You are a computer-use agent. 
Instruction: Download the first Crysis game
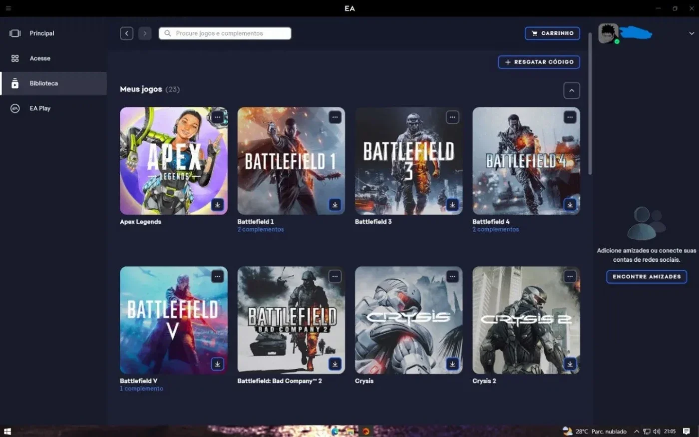click(452, 364)
